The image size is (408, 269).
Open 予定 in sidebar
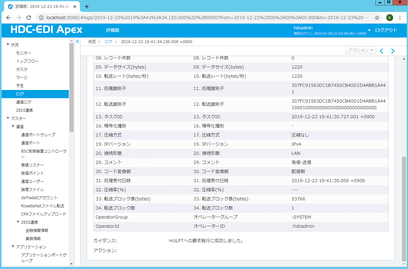coord(20,86)
